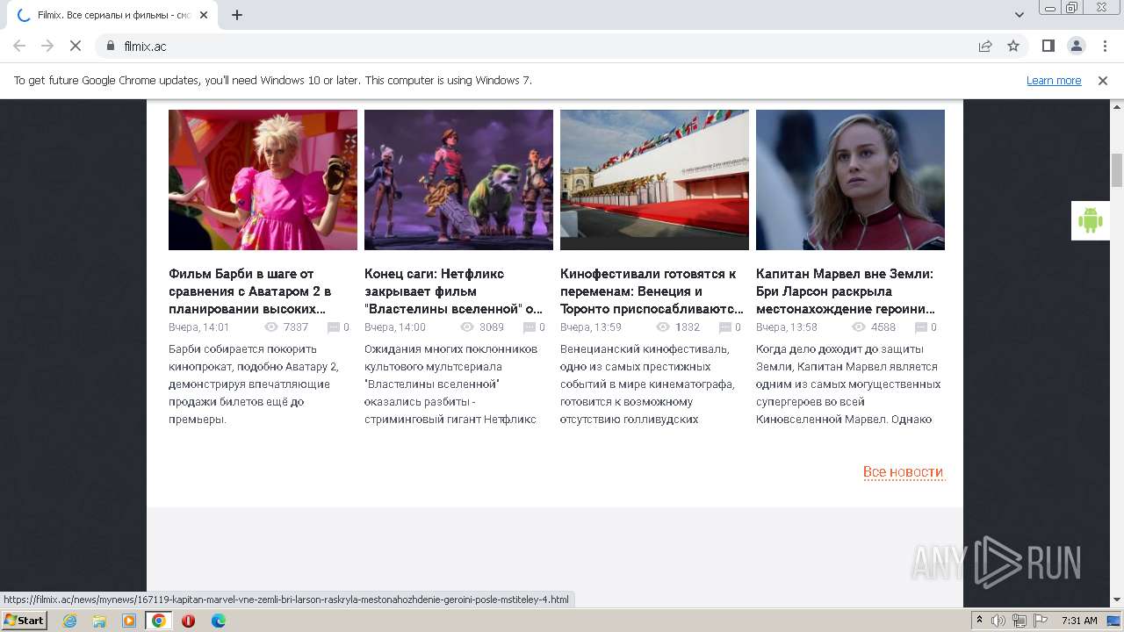Close the Filmix tab
1124x632 pixels.
pos(204,15)
